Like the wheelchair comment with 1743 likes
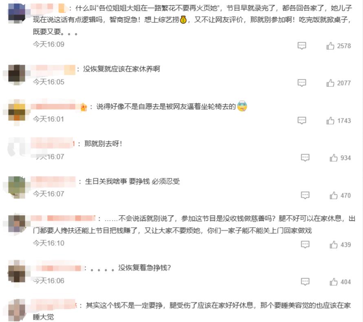363x322 pixels. [330, 120]
